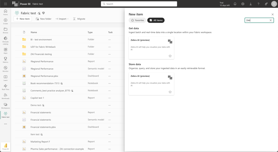
Task: Clear the Zeb search text
Action: click(x=271, y=20)
